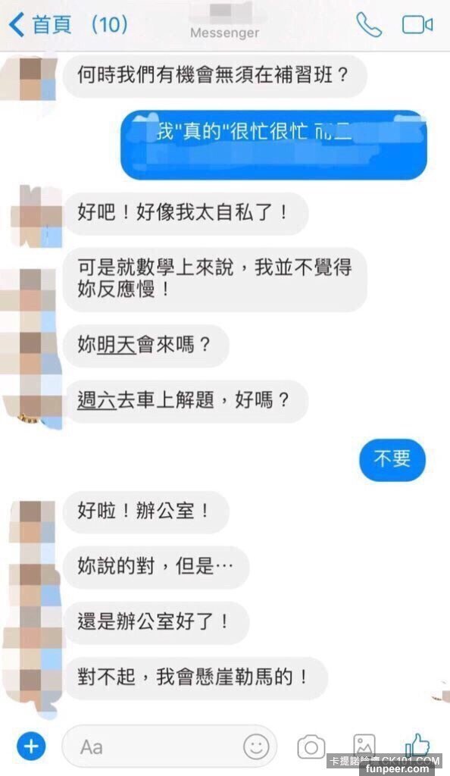The image size is (450, 776).
Task: Tap the blue 我"真的"很忙很忙 message bubble
Action: 274,145
